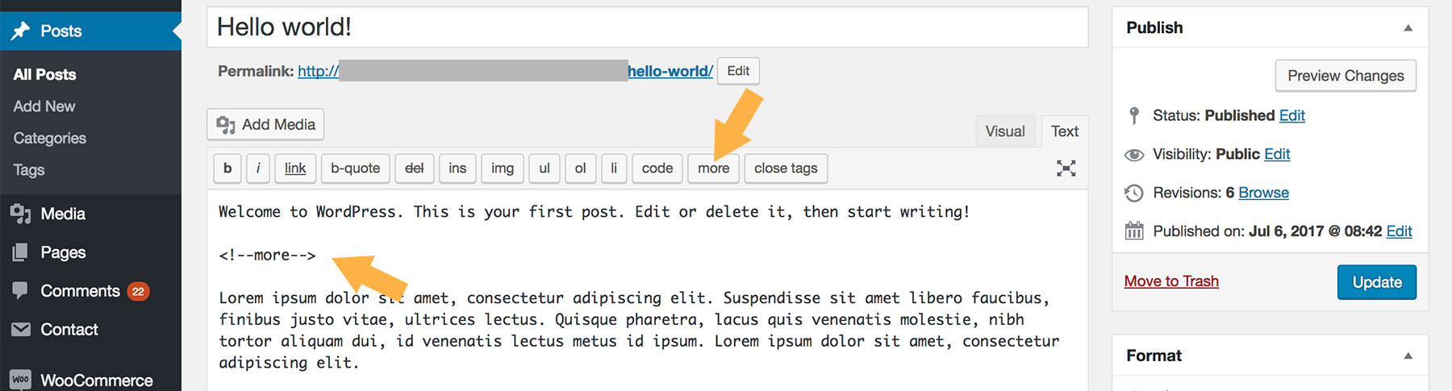
Task: Select the Text editor tab
Action: click(1064, 131)
